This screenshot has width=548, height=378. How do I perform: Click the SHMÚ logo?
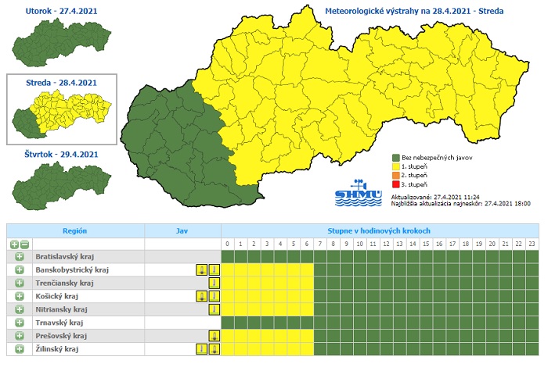[x=359, y=193]
